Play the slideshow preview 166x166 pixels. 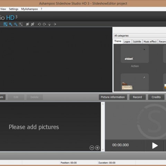point(155,146)
